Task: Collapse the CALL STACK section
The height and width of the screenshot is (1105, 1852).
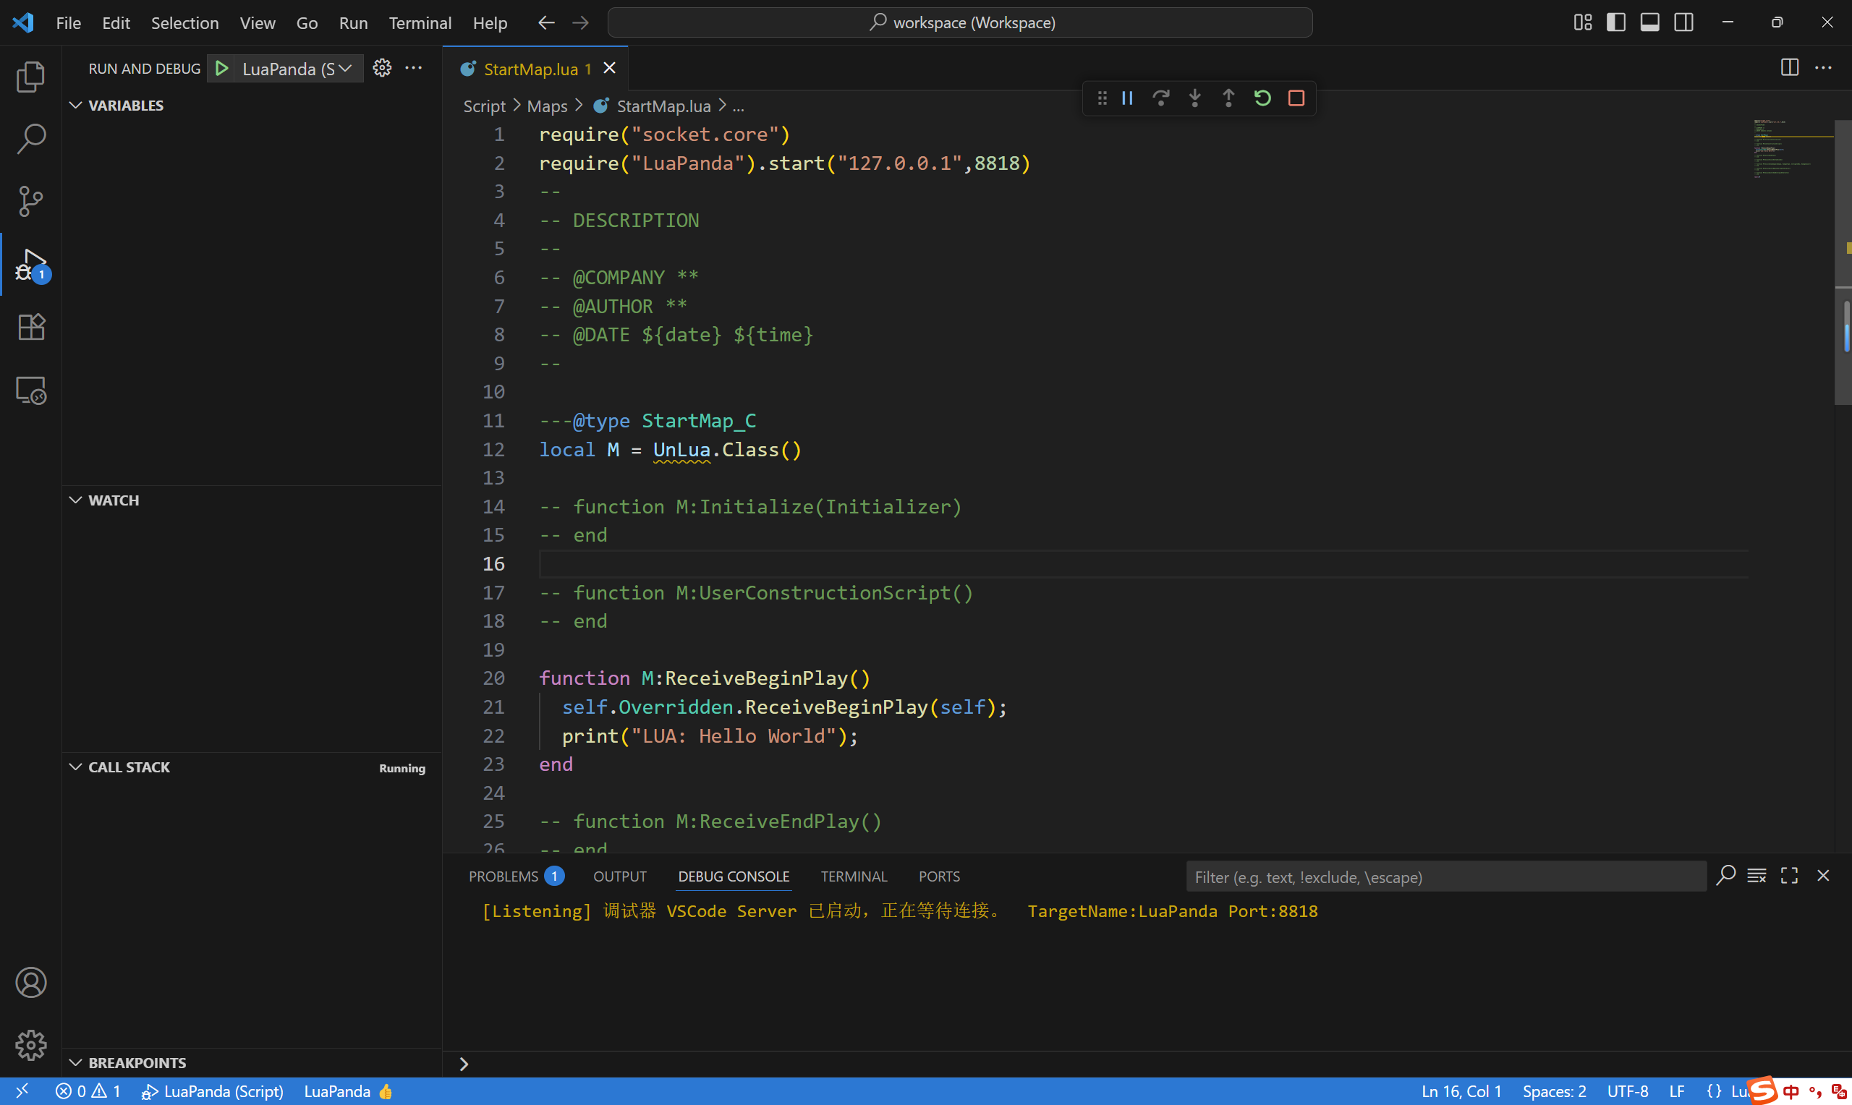Action: point(129,767)
